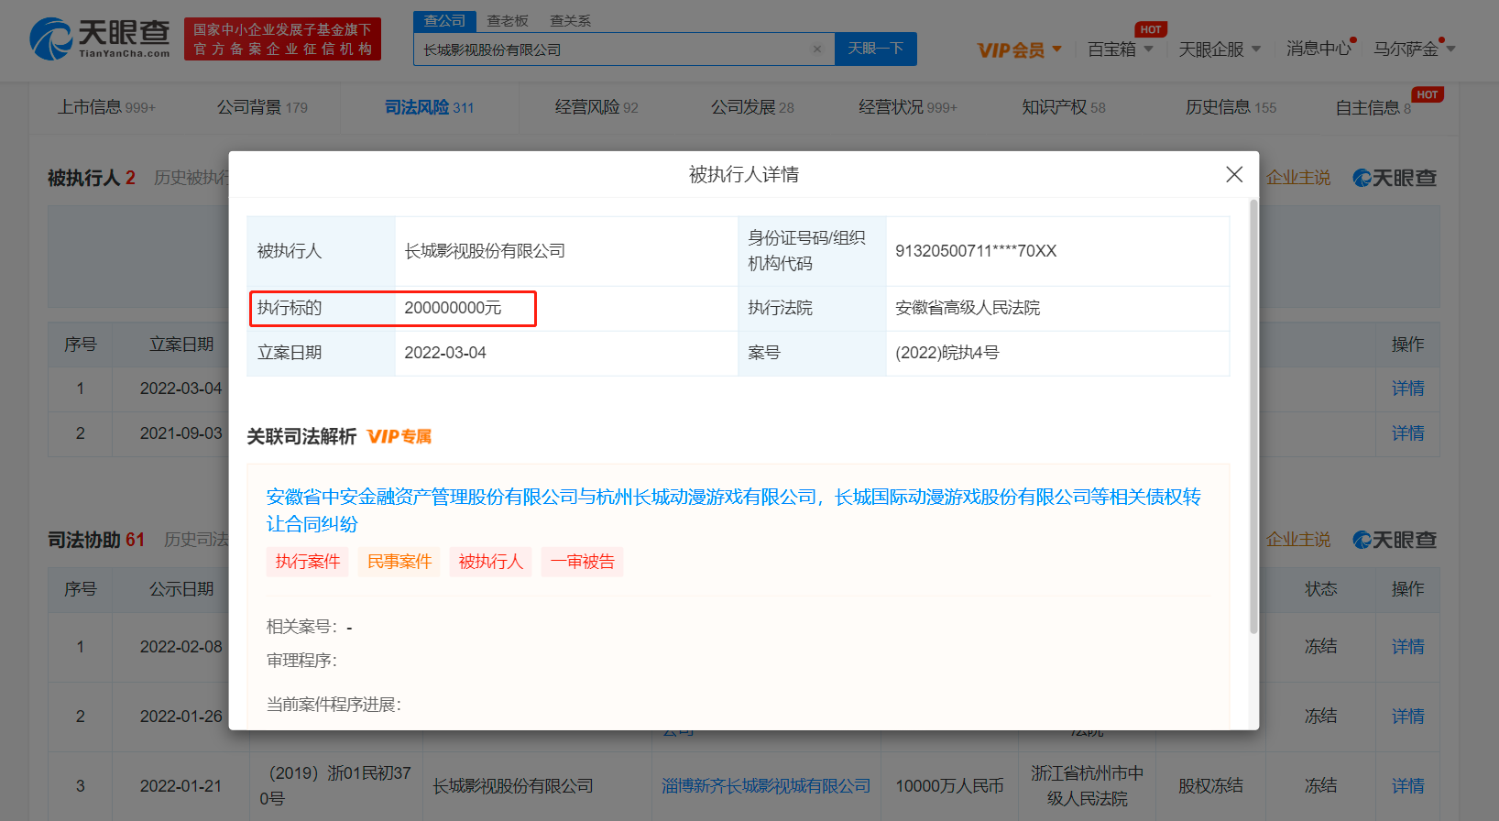Open the 消息中心 notifications
The width and height of the screenshot is (1499, 821).
point(1319,49)
